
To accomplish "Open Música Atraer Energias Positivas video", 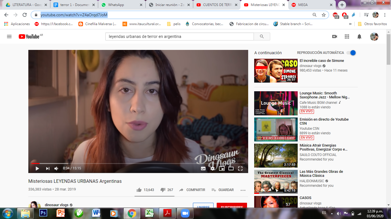I will click(276, 155).
